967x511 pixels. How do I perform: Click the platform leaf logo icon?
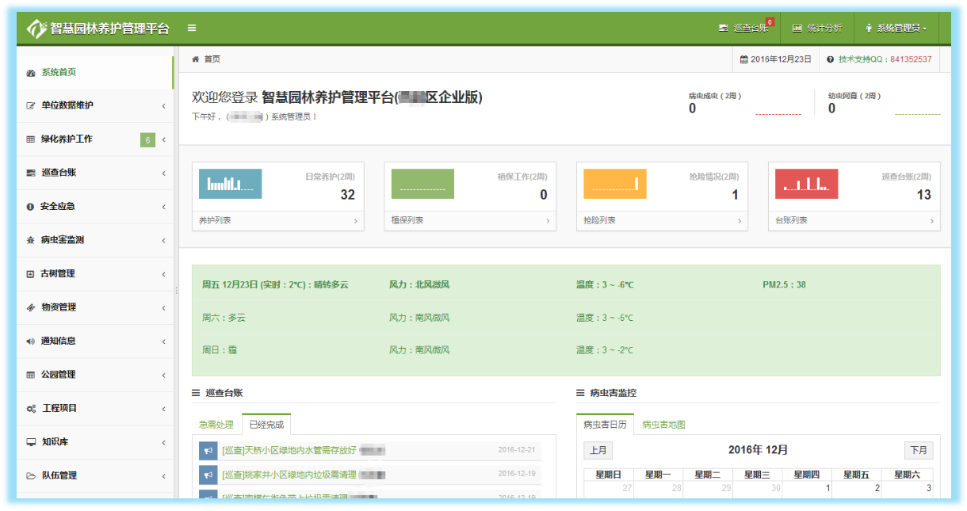click(37, 29)
